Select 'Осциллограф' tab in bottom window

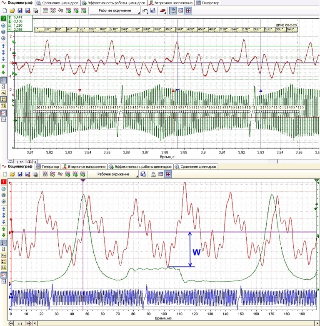(17, 166)
